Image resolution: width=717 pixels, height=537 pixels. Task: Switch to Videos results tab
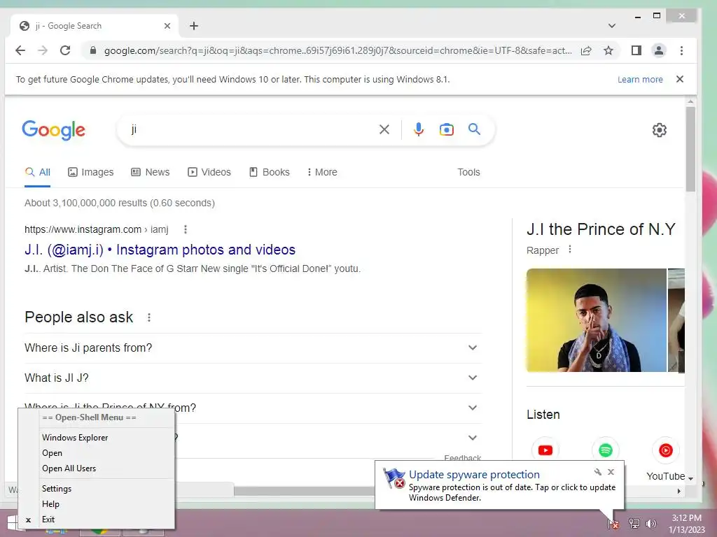[209, 172]
